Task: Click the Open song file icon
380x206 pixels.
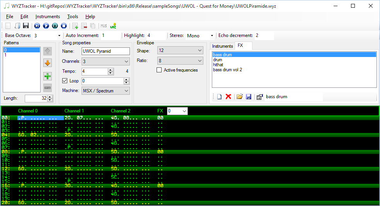Action: [x=17, y=26]
